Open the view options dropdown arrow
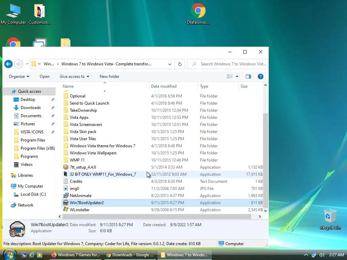 click(237, 77)
